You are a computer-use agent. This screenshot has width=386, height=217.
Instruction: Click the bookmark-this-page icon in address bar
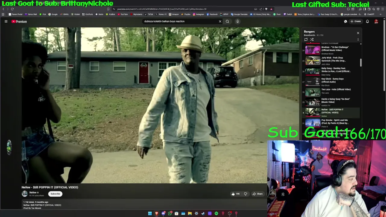tap(108, 9)
